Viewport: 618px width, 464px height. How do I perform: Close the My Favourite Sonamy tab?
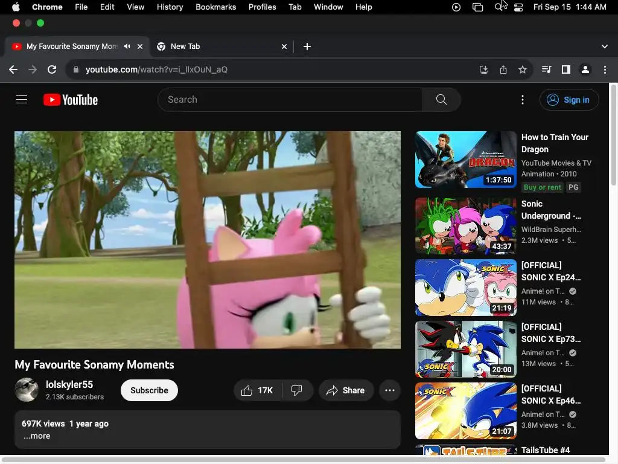[140, 47]
